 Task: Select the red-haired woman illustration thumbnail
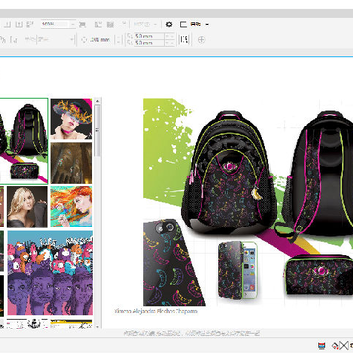(x=72, y=207)
